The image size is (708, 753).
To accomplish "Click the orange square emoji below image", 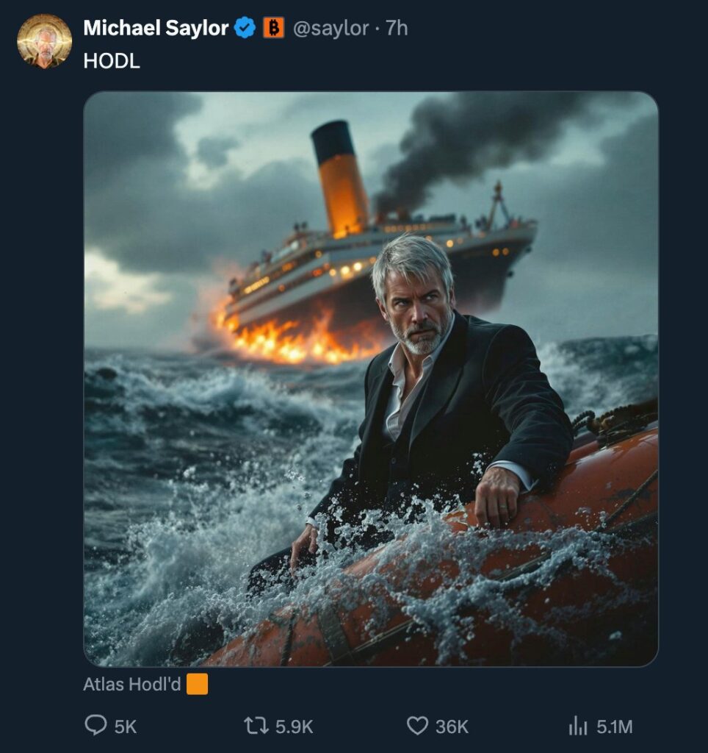I will 197,684.
